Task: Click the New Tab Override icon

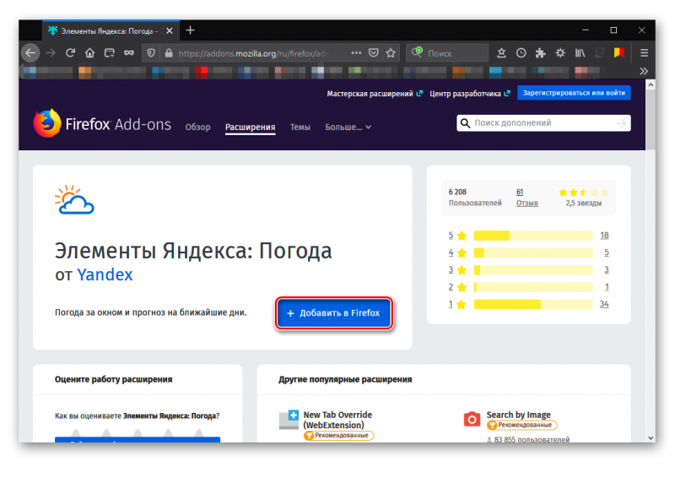Action: [x=289, y=420]
